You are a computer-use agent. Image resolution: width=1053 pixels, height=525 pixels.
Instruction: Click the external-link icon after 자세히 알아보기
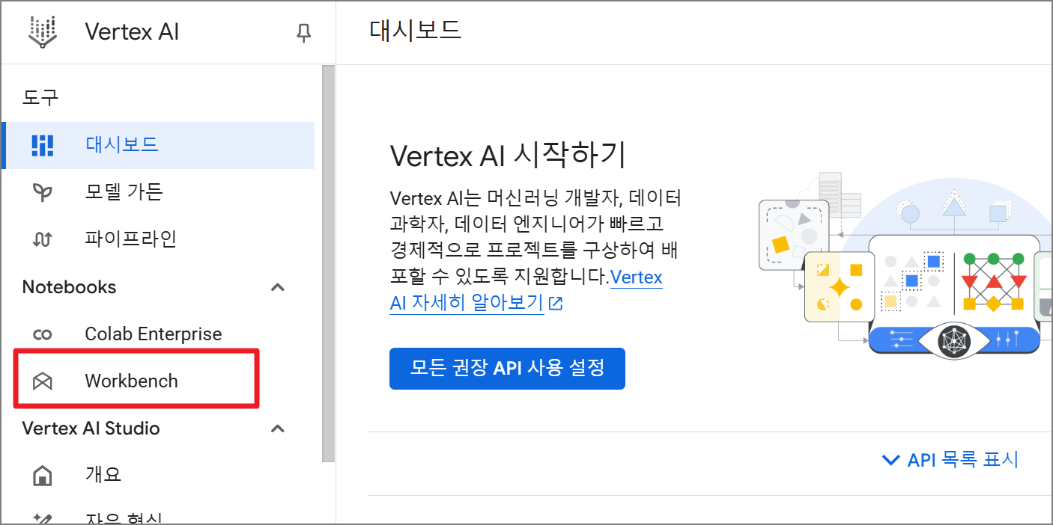(x=556, y=304)
